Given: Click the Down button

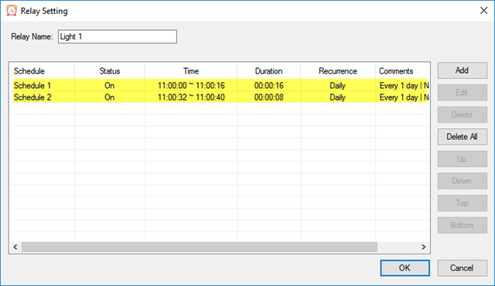Looking at the screenshot, I should (x=463, y=181).
